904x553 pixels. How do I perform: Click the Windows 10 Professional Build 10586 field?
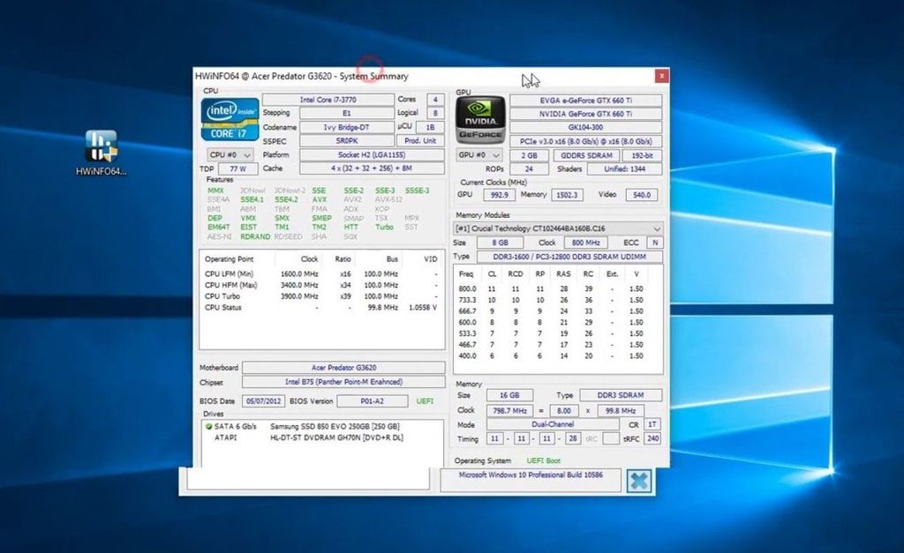pyautogui.click(x=531, y=480)
